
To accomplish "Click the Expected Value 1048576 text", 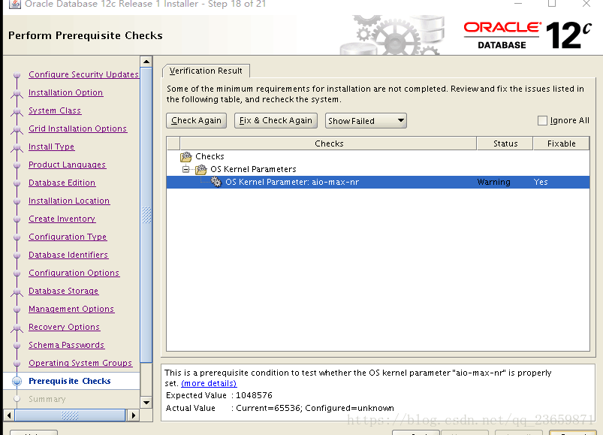I will point(219,395).
